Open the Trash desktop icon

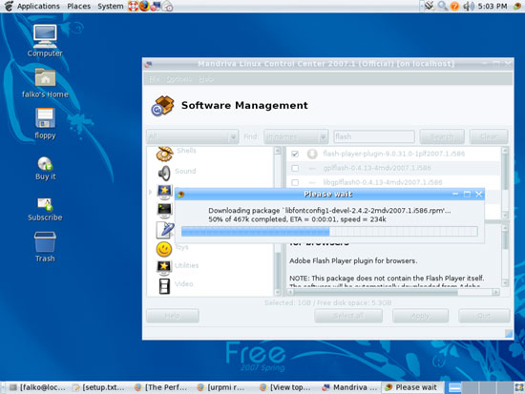pyautogui.click(x=45, y=247)
